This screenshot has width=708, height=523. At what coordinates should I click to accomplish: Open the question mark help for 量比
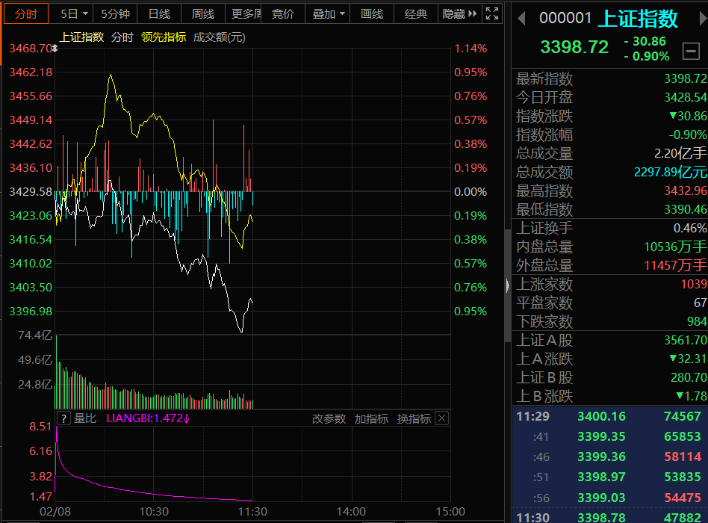click(x=63, y=418)
